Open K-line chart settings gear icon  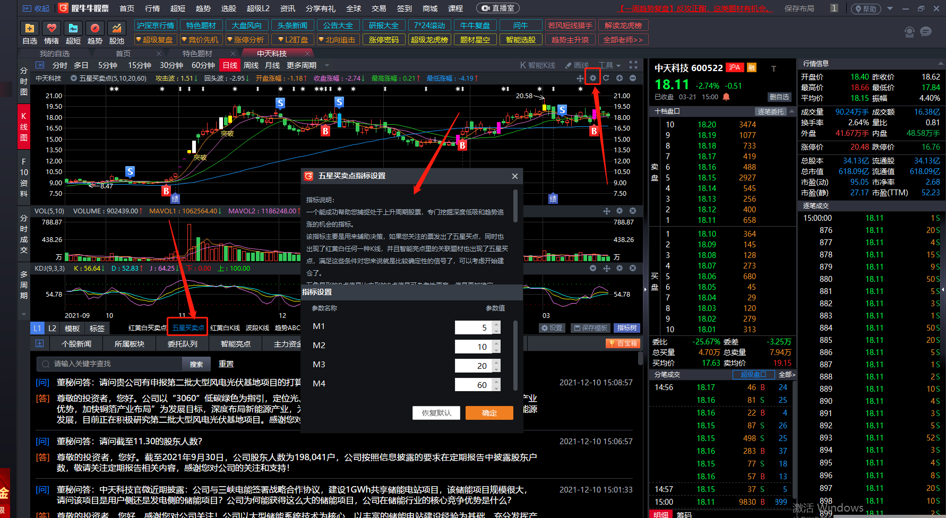pyautogui.click(x=593, y=78)
